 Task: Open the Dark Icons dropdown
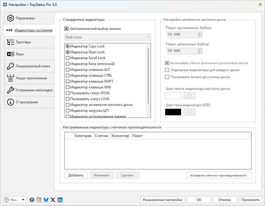[x=108, y=37]
